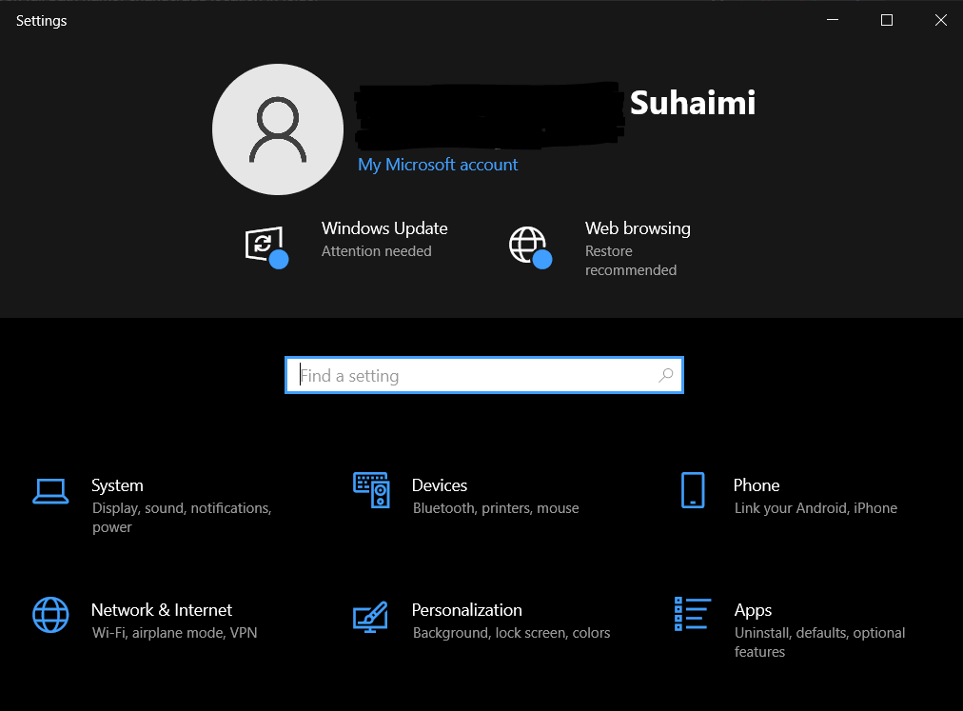Click the Network & Internet globe icon
963x711 pixels.
click(x=50, y=615)
